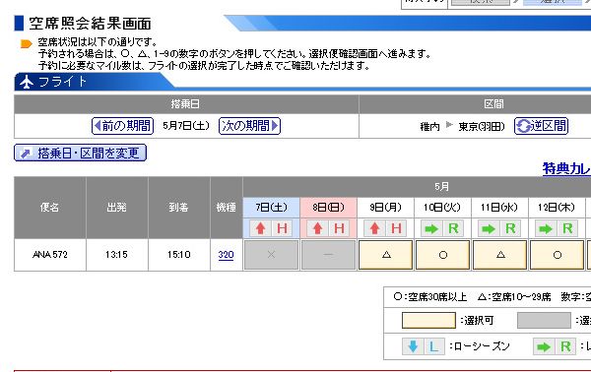Select triangle availability for May 9
This screenshot has width=591, height=372.
point(385,255)
